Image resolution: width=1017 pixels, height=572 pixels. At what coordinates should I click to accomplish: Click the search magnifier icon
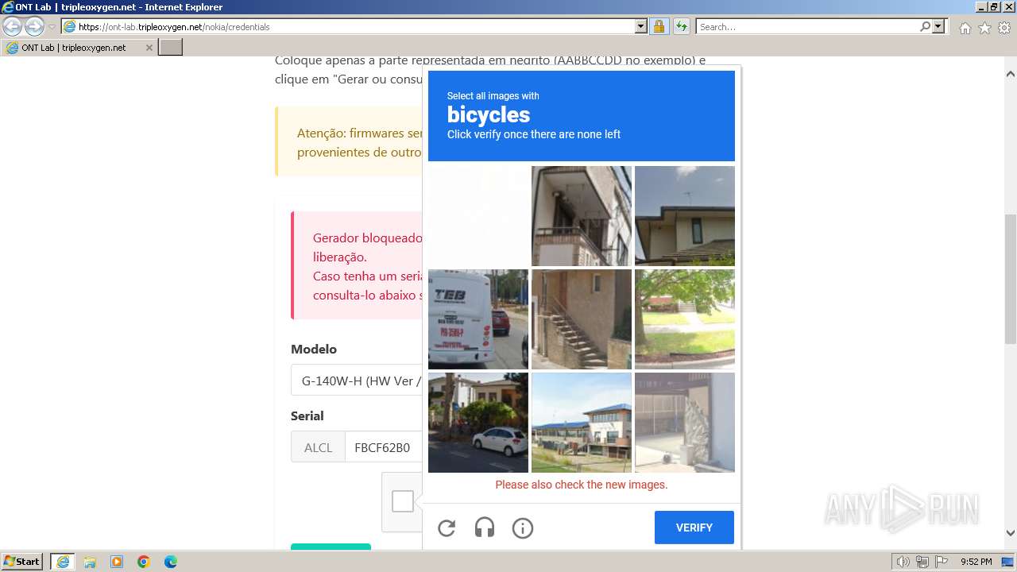coord(925,26)
